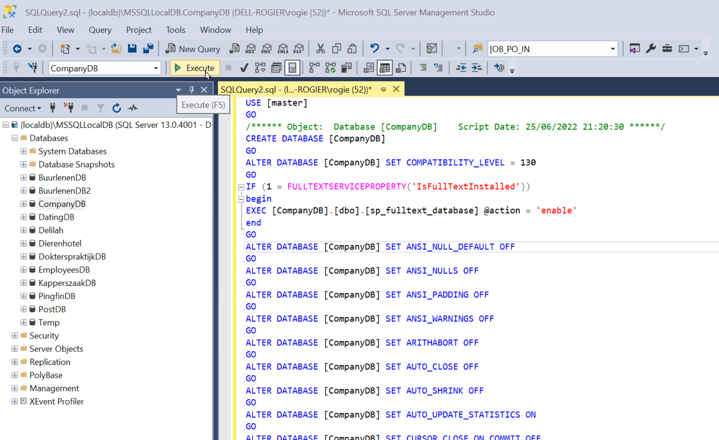This screenshot has height=440, width=719.
Task: Click the Undo arrow icon
Action: pos(375,49)
